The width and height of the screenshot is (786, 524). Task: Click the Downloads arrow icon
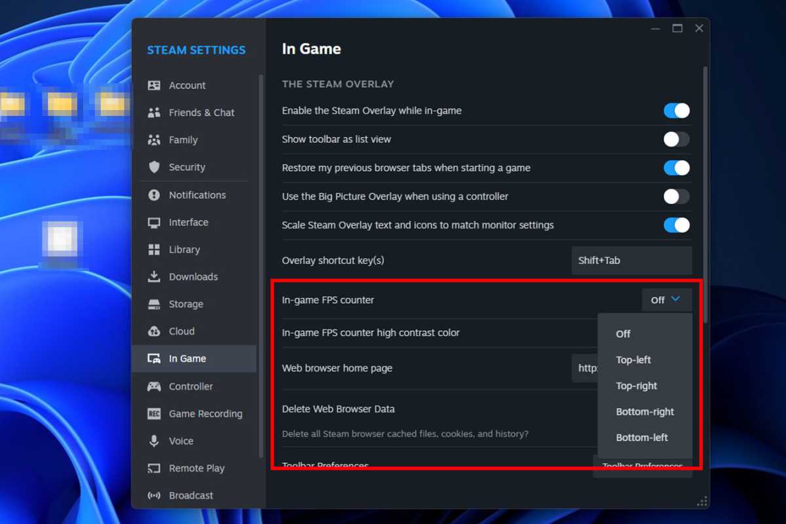tap(154, 276)
